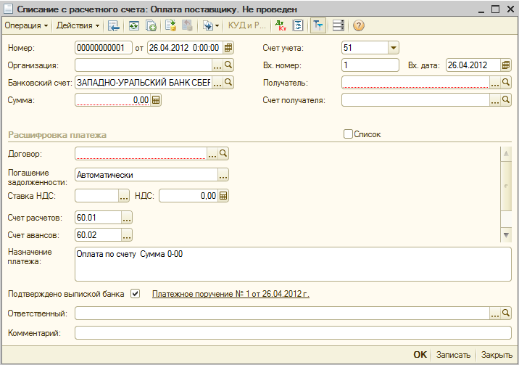Click the reread (refresh) document icon
Image resolution: width=519 pixels, height=365 pixels.
[x=134, y=25]
